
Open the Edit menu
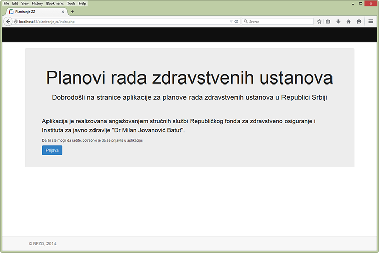click(15, 3)
